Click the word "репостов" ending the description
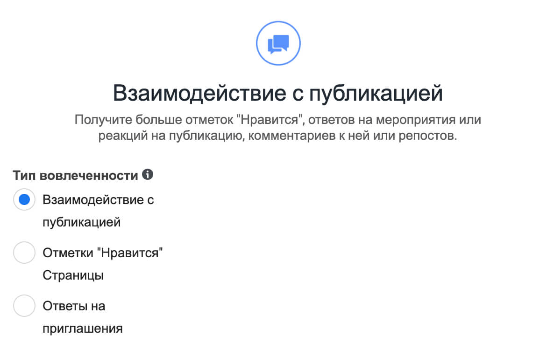Viewport: 554px width, 356px height. pyautogui.click(x=426, y=136)
